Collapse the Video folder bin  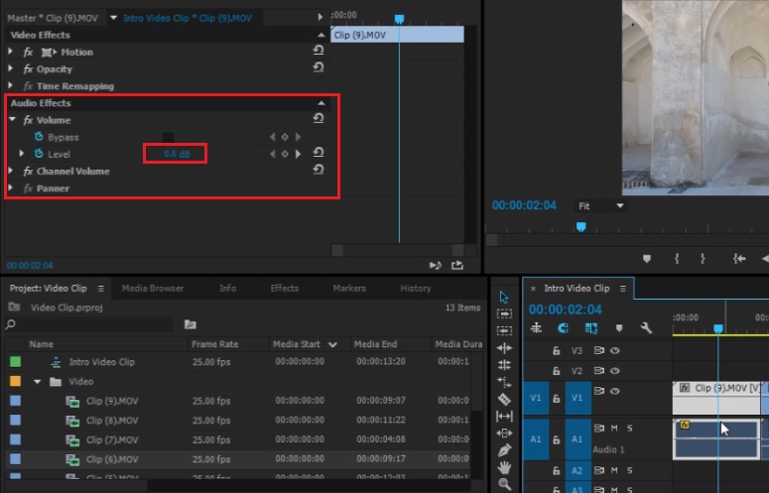[38, 381]
